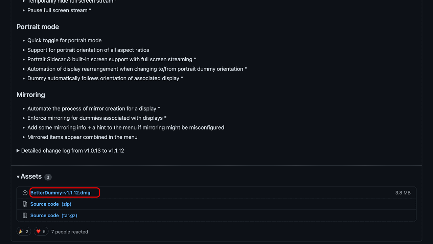Click the file icon beside Source code (tar.gz)
Image resolution: width=433 pixels, height=244 pixels.
tap(25, 216)
